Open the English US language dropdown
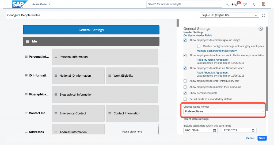274x145 pixels. click(x=229, y=15)
